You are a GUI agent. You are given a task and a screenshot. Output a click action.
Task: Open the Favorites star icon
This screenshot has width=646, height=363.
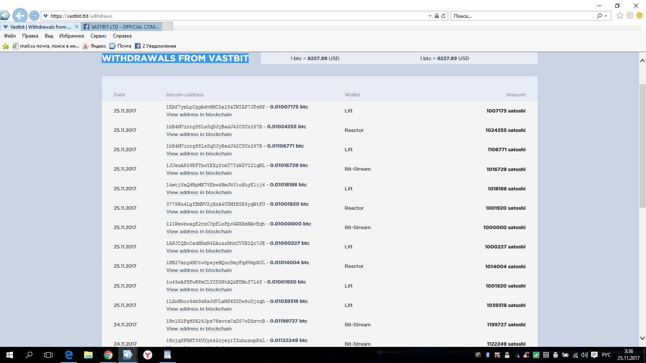click(620, 15)
